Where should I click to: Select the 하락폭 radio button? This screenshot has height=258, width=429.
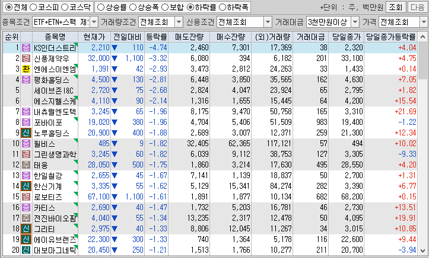coord(223,7)
